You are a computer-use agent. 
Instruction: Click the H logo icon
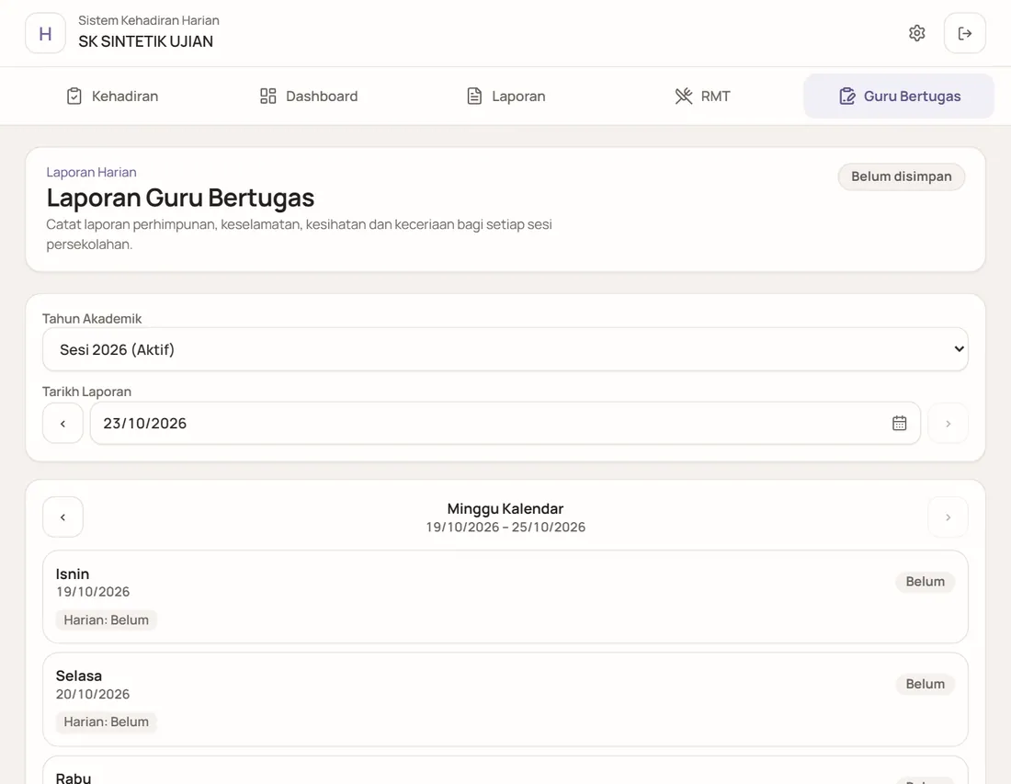(45, 33)
